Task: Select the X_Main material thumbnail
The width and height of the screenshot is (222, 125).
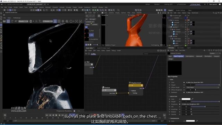Action: click(86, 35)
